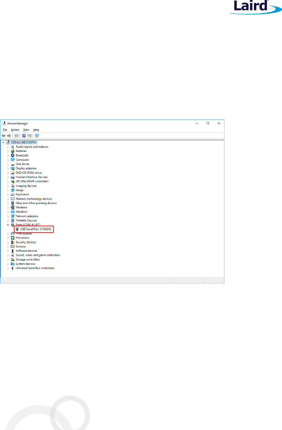Open the File menu

click(x=5, y=130)
